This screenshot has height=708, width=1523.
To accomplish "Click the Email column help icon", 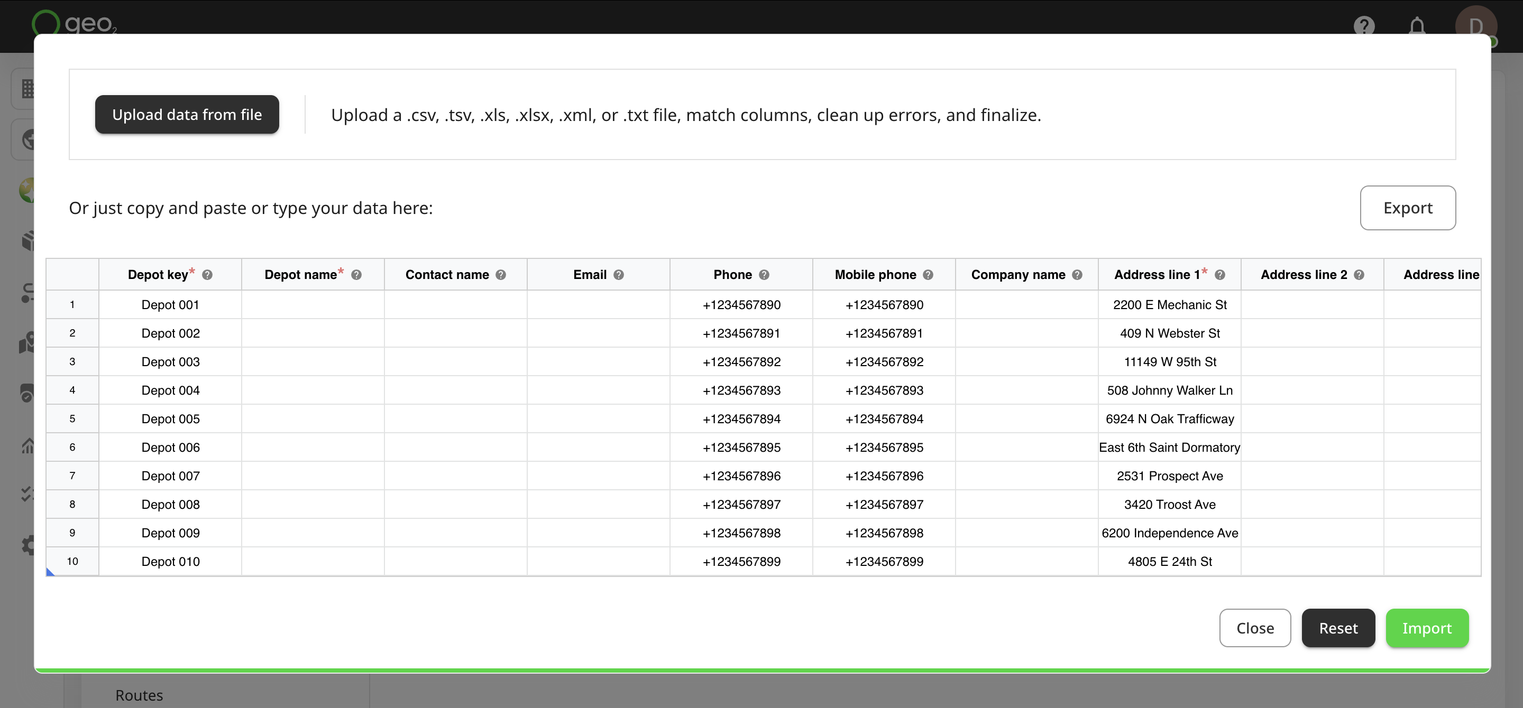I will pyautogui.click(x=618, y=275).
